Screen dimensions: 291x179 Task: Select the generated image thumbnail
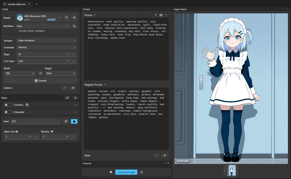click(231, 171)
